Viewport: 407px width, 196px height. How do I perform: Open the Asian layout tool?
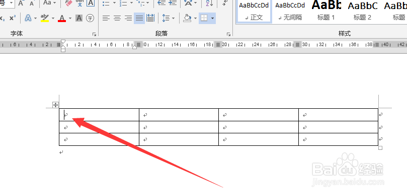pos(188,3)
